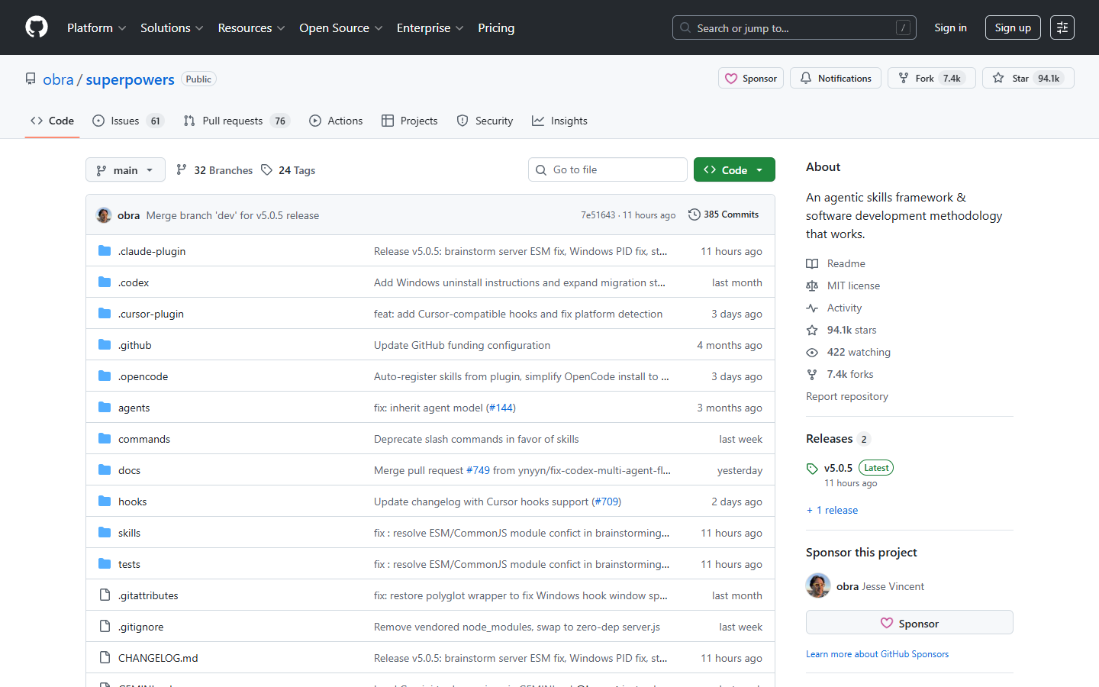
Task: Click the clock icon beside 385 Commits
Action: coord(694,214)
